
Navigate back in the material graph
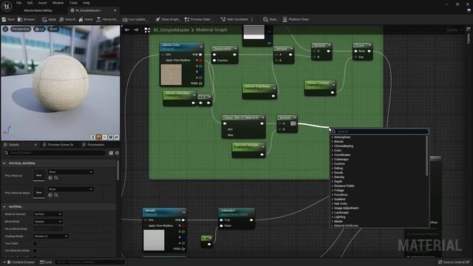tap(127, 30)
